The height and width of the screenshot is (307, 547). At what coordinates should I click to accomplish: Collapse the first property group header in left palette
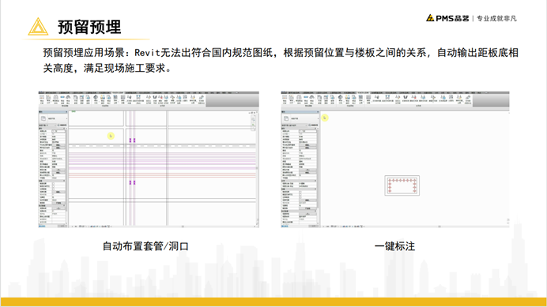click(x=52, y=128)
